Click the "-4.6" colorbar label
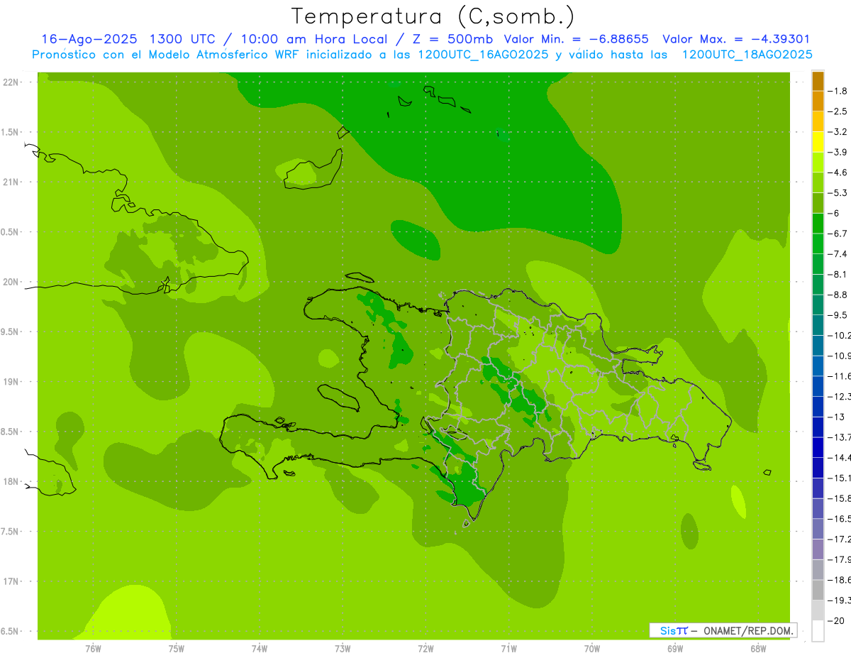The image size is (851, 658). [x=838, y=172]
